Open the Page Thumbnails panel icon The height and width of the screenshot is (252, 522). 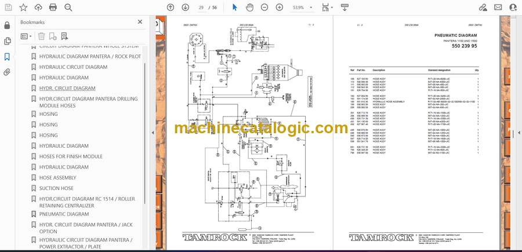[7, 41]
